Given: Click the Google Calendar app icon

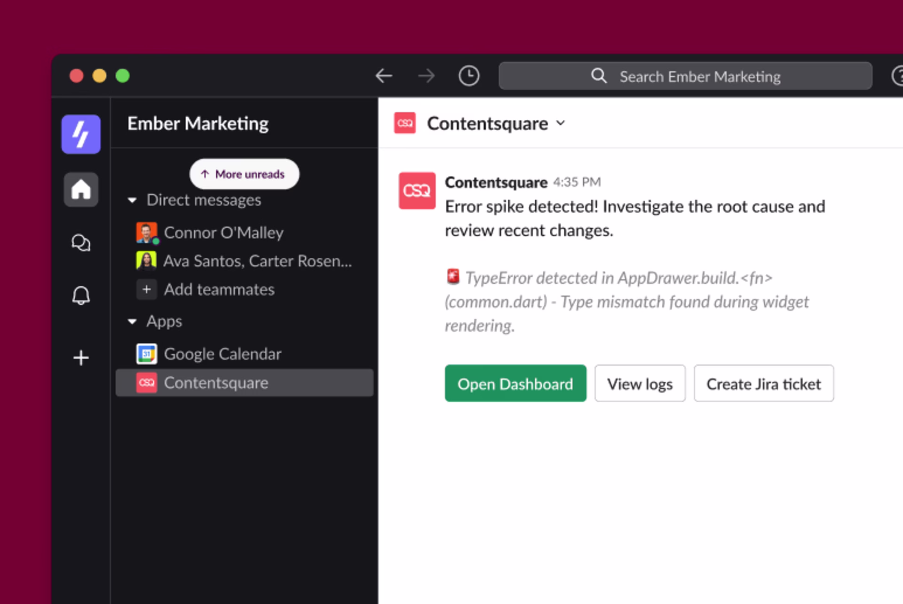Looking at the screenshot, I should (146, 354).
